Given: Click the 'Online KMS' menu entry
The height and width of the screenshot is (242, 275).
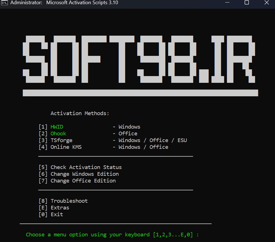Looking at the screenshot, I should pos(66,147).
